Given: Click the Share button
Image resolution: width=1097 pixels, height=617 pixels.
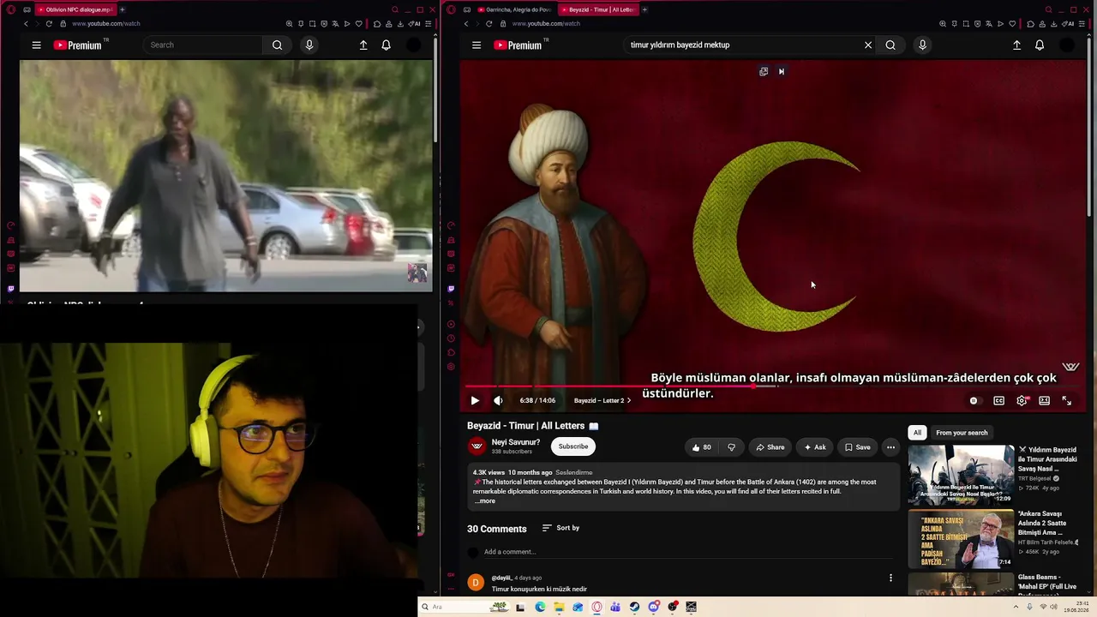Looking at the screenshot, I should (x=770, y=446).
